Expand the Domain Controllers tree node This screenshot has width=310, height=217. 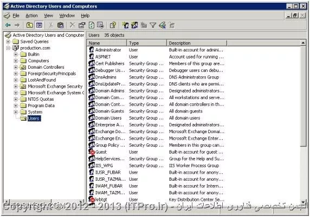(16, 67)
